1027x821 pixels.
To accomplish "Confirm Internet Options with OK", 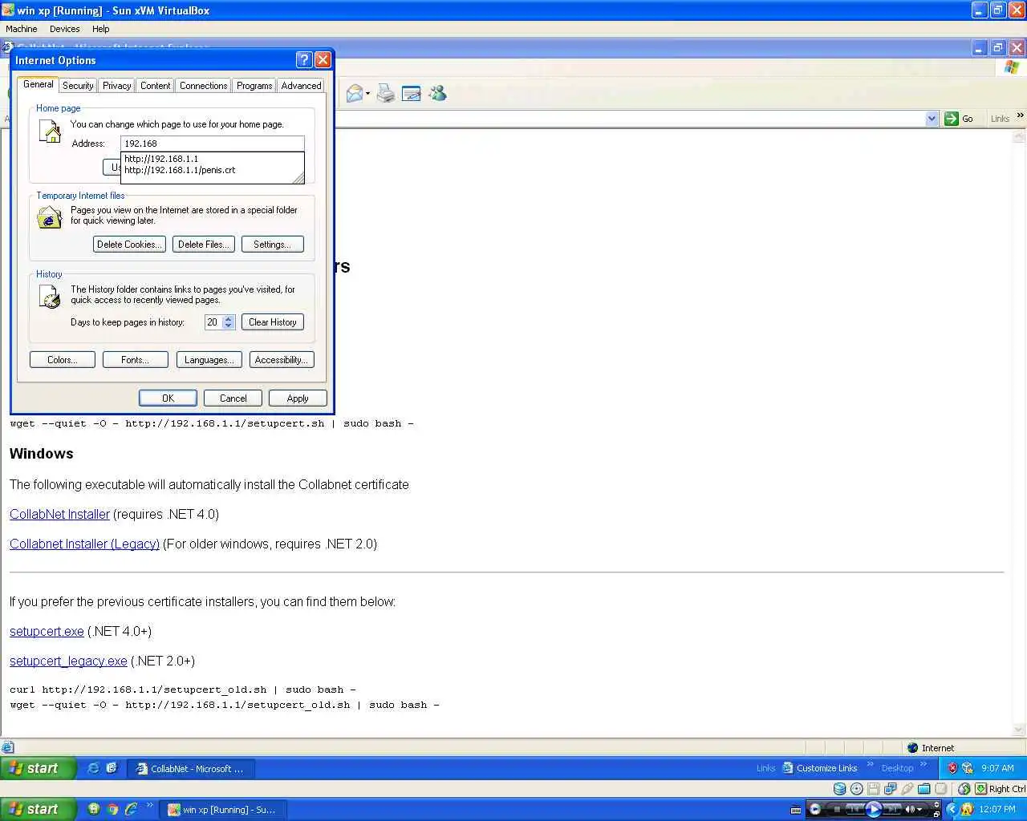I will point(168,398).
